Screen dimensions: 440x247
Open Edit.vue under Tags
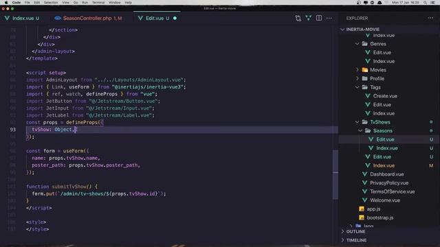382,104
